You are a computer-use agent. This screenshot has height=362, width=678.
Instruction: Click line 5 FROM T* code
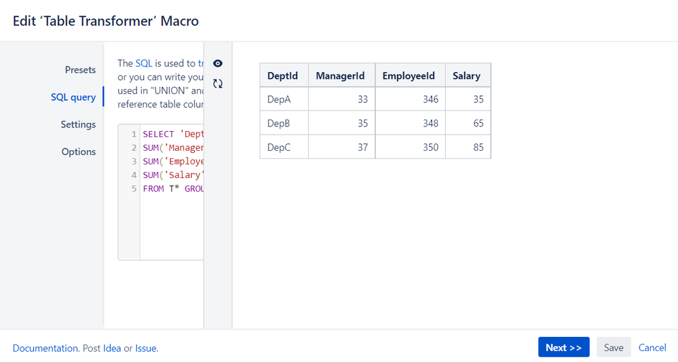click(173, 189)
